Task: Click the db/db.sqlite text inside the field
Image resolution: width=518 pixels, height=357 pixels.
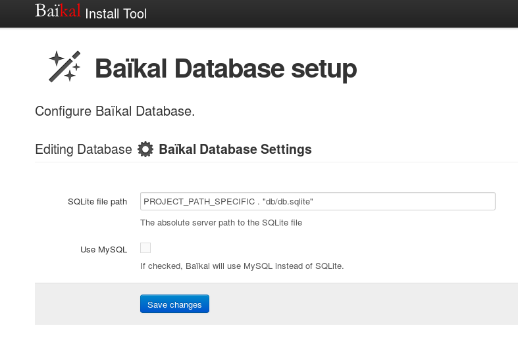Action: 288,202
